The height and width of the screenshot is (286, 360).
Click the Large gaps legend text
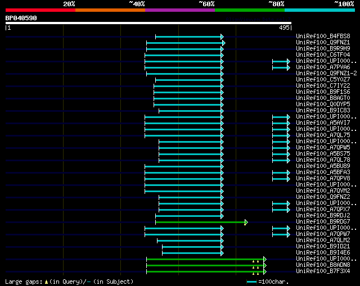(x=69, y=282)
